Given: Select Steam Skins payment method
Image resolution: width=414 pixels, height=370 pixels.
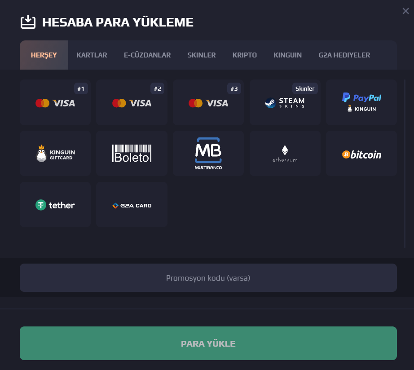Looking at the screenshot, I should point(285,102).
